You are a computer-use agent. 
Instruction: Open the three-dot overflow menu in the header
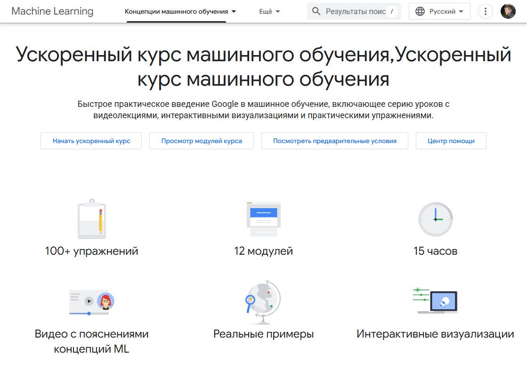(x=485, y=11)
